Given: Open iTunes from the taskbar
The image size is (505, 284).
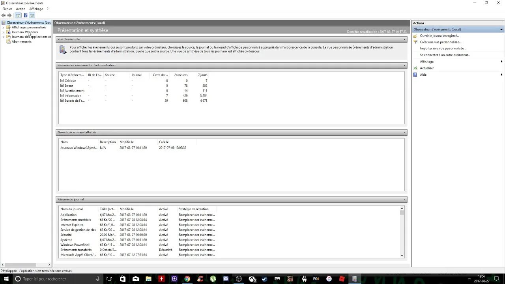Looking at the screenshot, I should click(329, 278).
